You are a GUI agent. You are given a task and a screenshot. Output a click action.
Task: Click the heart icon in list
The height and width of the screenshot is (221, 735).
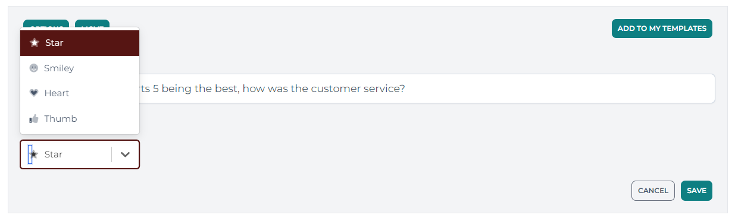point(34,93)
